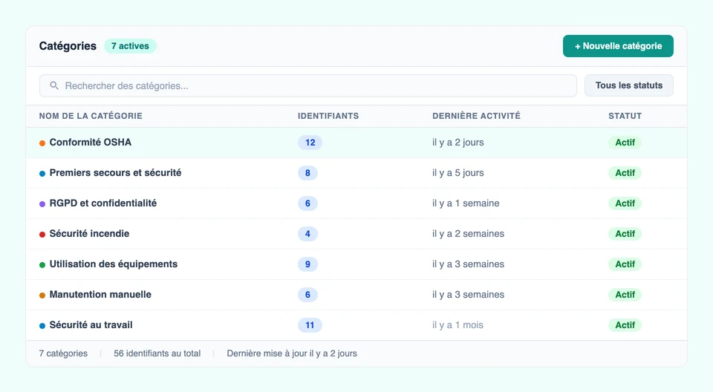713x392 pixels.
Task: Sort by the IDENTIFIANTS column header
Action: click(x=328, y=116)
